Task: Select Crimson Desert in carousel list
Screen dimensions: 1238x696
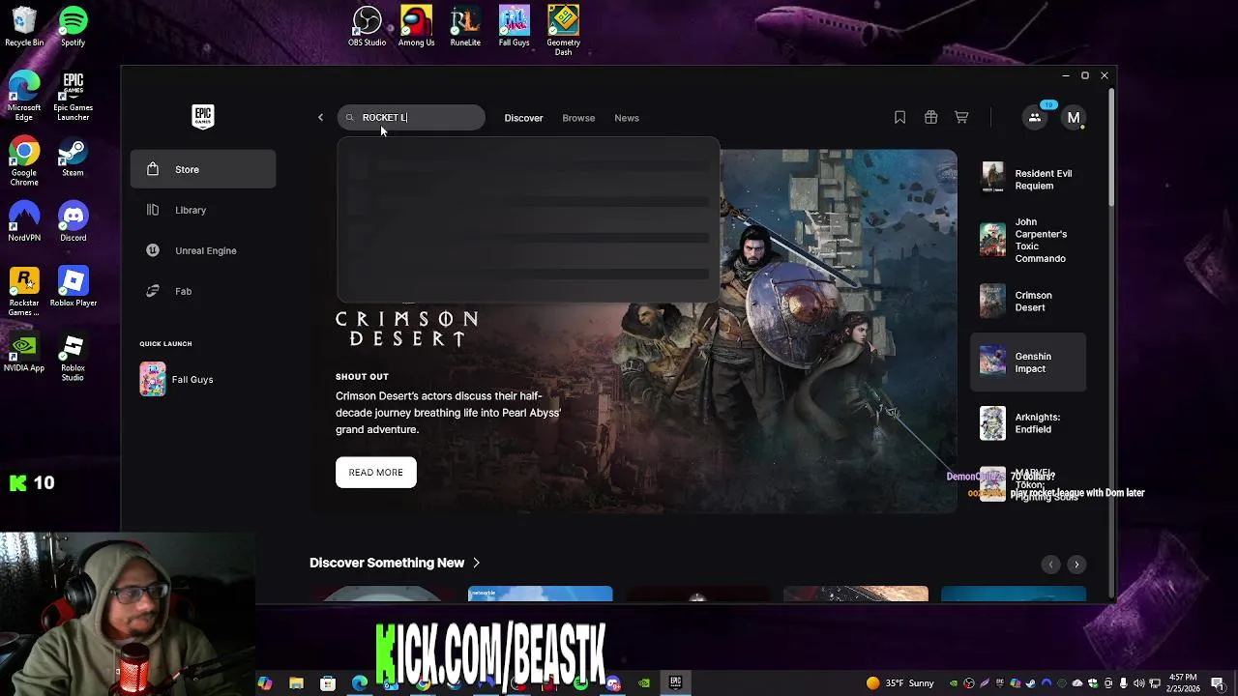Action: coord(1028,301)
